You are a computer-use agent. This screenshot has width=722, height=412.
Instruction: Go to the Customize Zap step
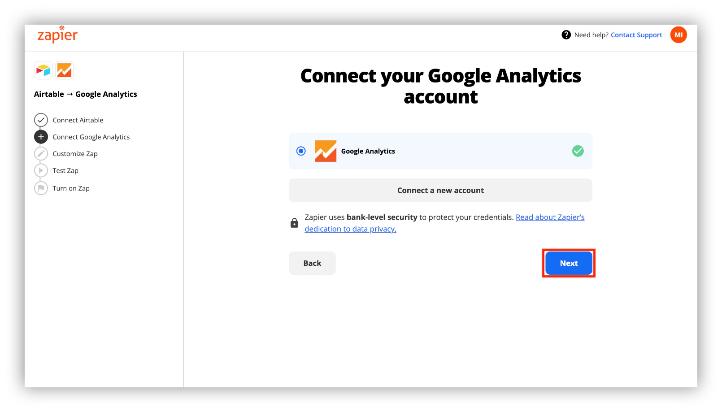click(x=75, y=154)
